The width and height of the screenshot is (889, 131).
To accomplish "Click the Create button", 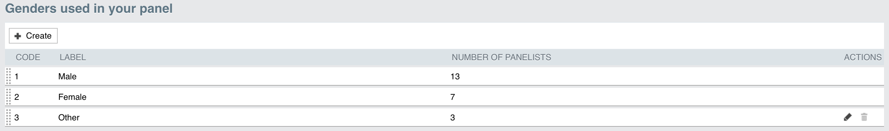I will 33,36.
